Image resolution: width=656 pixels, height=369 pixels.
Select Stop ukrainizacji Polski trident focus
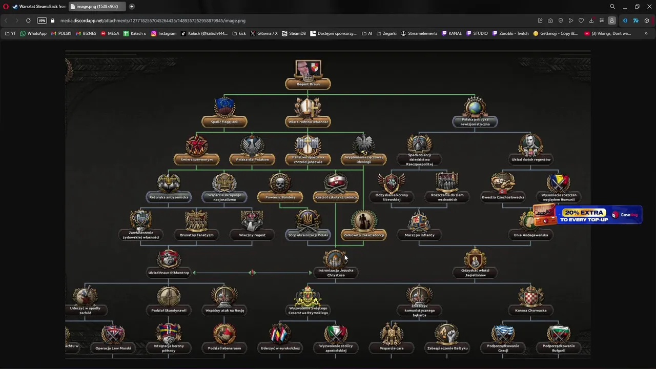click(x=307, y=225)
